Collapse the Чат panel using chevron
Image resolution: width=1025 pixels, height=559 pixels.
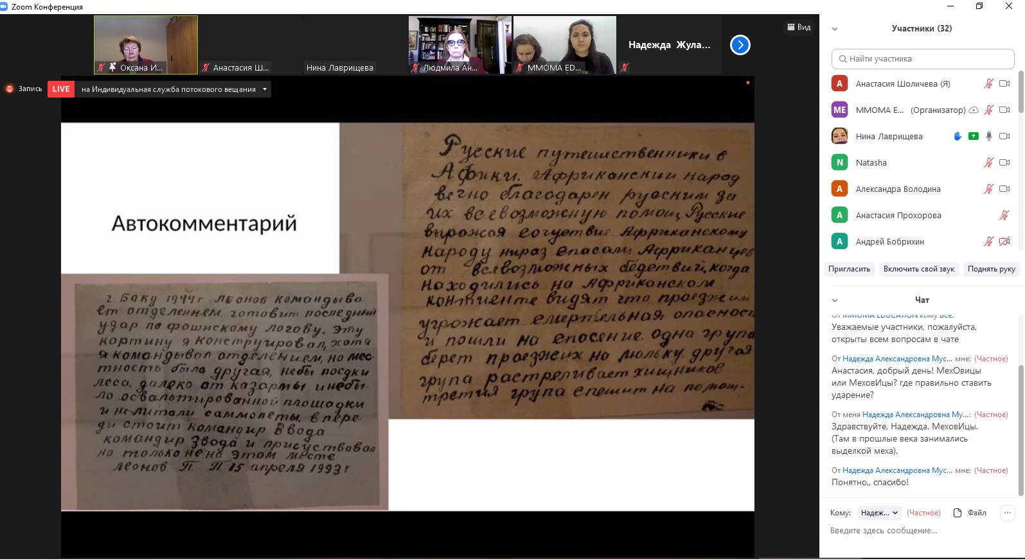click(x=835, y=300)
